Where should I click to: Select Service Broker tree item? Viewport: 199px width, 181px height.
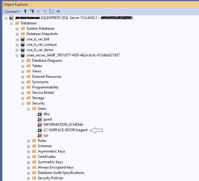(43, 93)
